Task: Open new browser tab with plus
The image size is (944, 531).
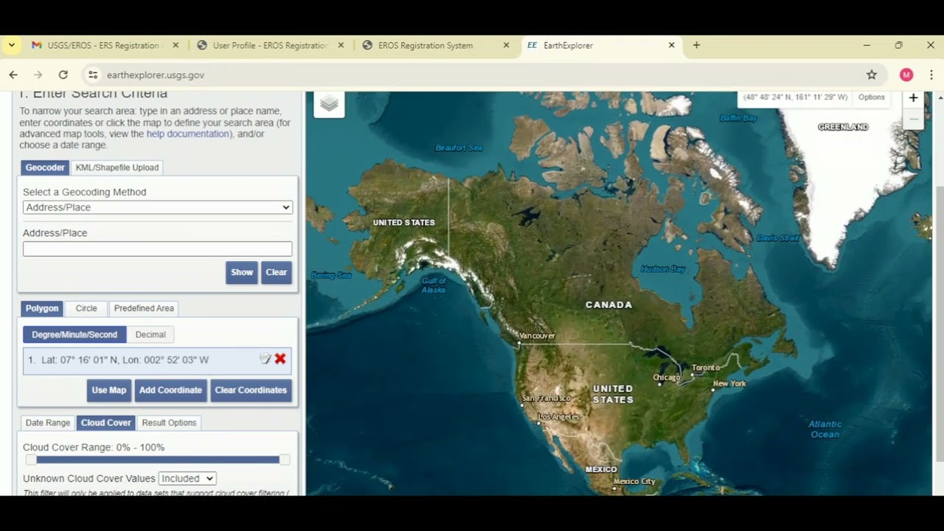Action: pos(696,45)
